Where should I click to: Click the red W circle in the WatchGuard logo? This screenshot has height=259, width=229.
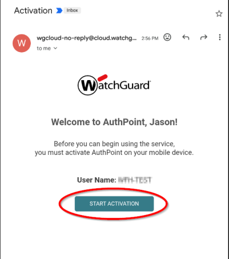coord(88,85)
